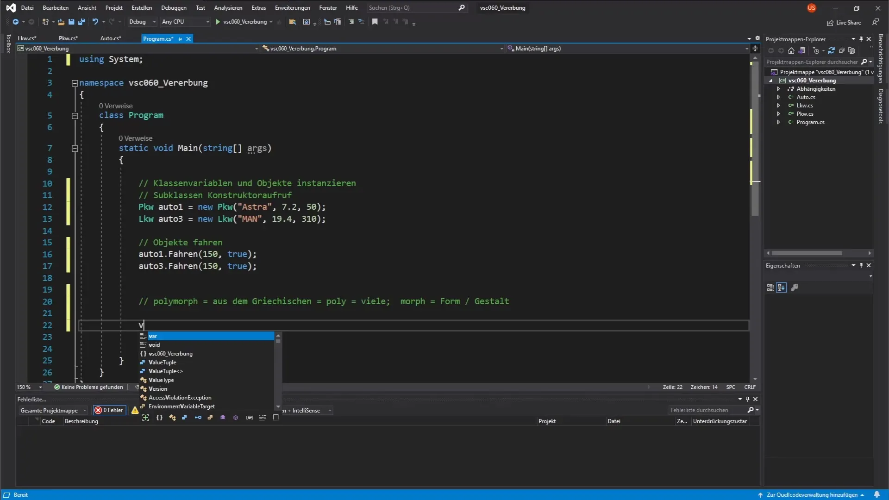Select Program.cs in Projektmappen-Explorer tree
Screen dimensions: 889x500
[x=810, y=122]
